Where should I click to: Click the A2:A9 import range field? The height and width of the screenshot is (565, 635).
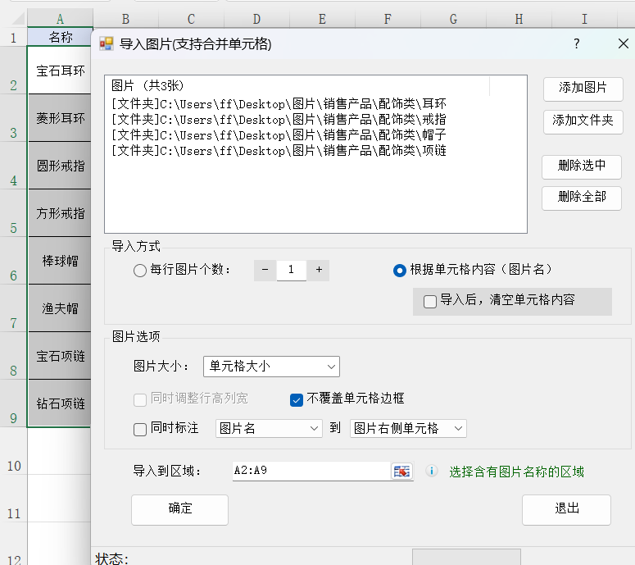(311, 472)
